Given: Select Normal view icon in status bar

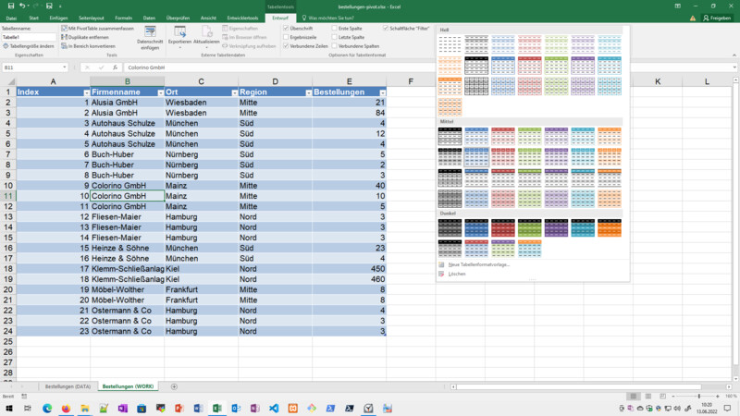Looking at the screenshot, I should tap(634, 397).
